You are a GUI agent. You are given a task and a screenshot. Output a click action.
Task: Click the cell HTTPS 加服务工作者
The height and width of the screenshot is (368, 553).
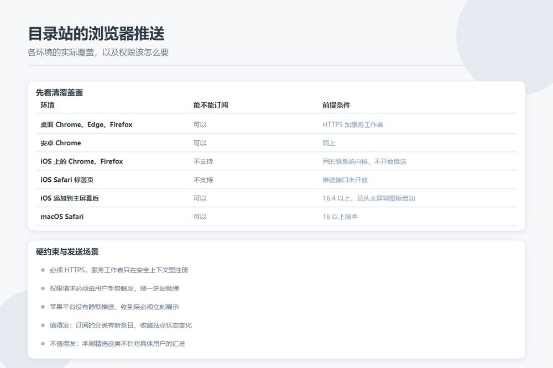coord(353,124)
